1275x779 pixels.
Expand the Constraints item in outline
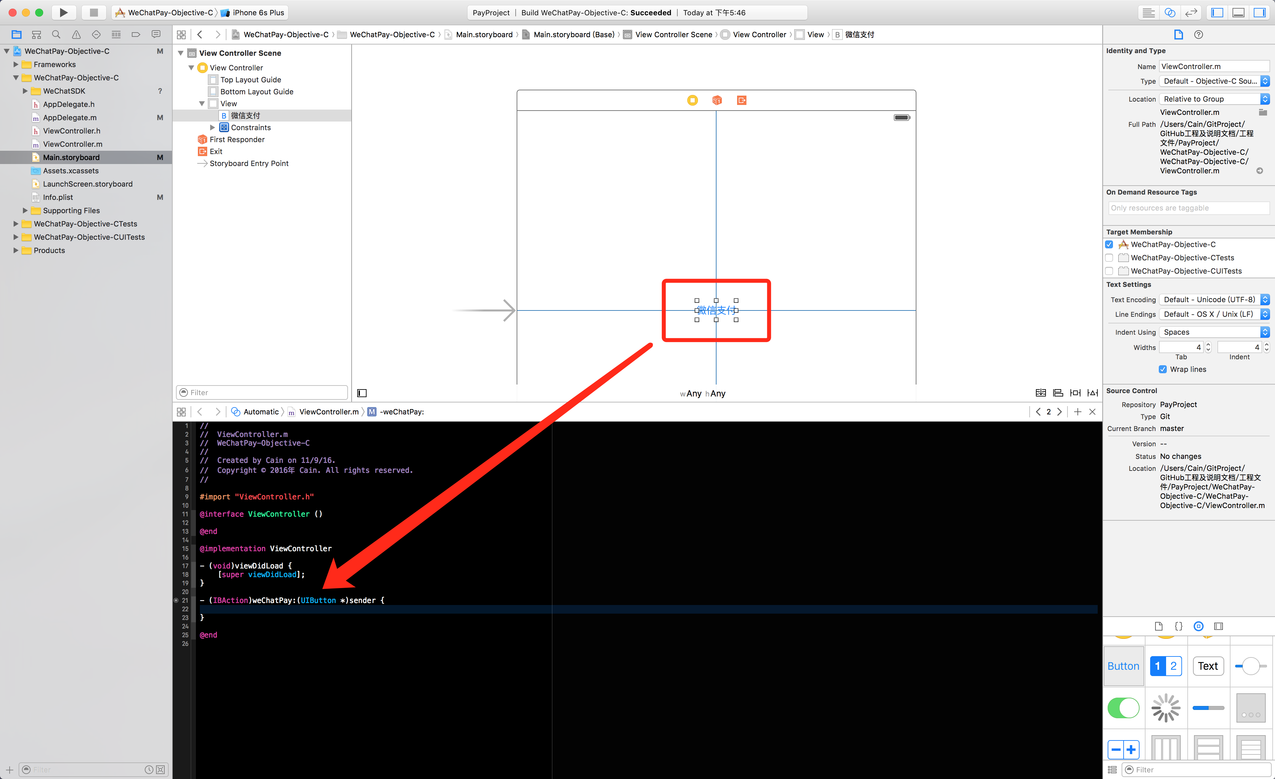tap(212, 127)
